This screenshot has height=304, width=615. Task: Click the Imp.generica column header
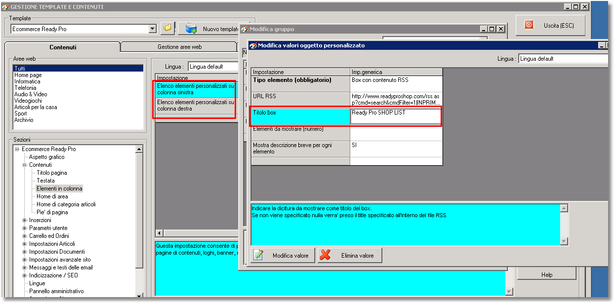point(396,72)
